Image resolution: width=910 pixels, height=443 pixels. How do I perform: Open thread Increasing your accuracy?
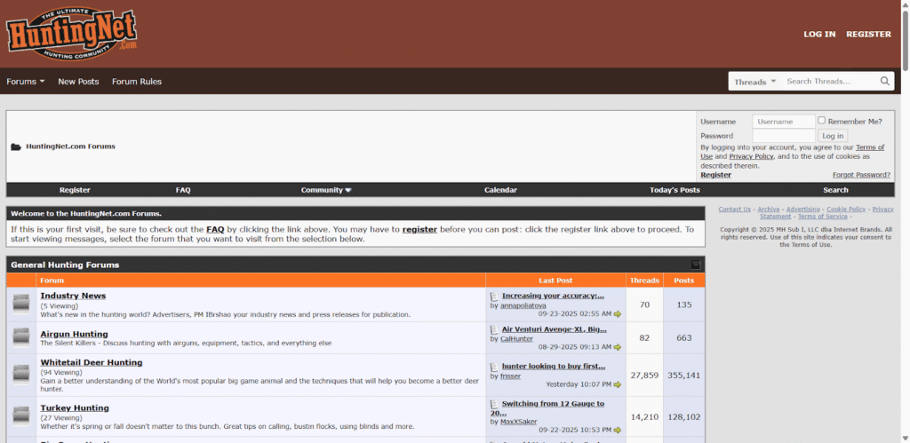click(553, 296)
